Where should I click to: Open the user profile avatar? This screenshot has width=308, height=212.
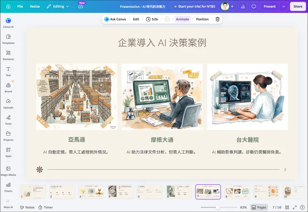click(225, 7)
